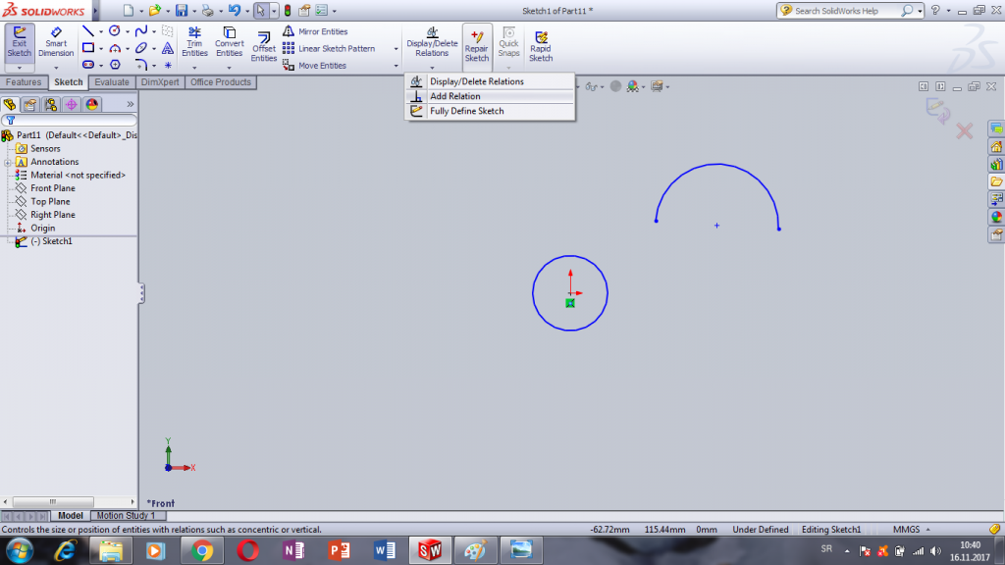The image size is (1005, 565).
Task: Open the DisplayManager tab
Action: click(91, 104)
